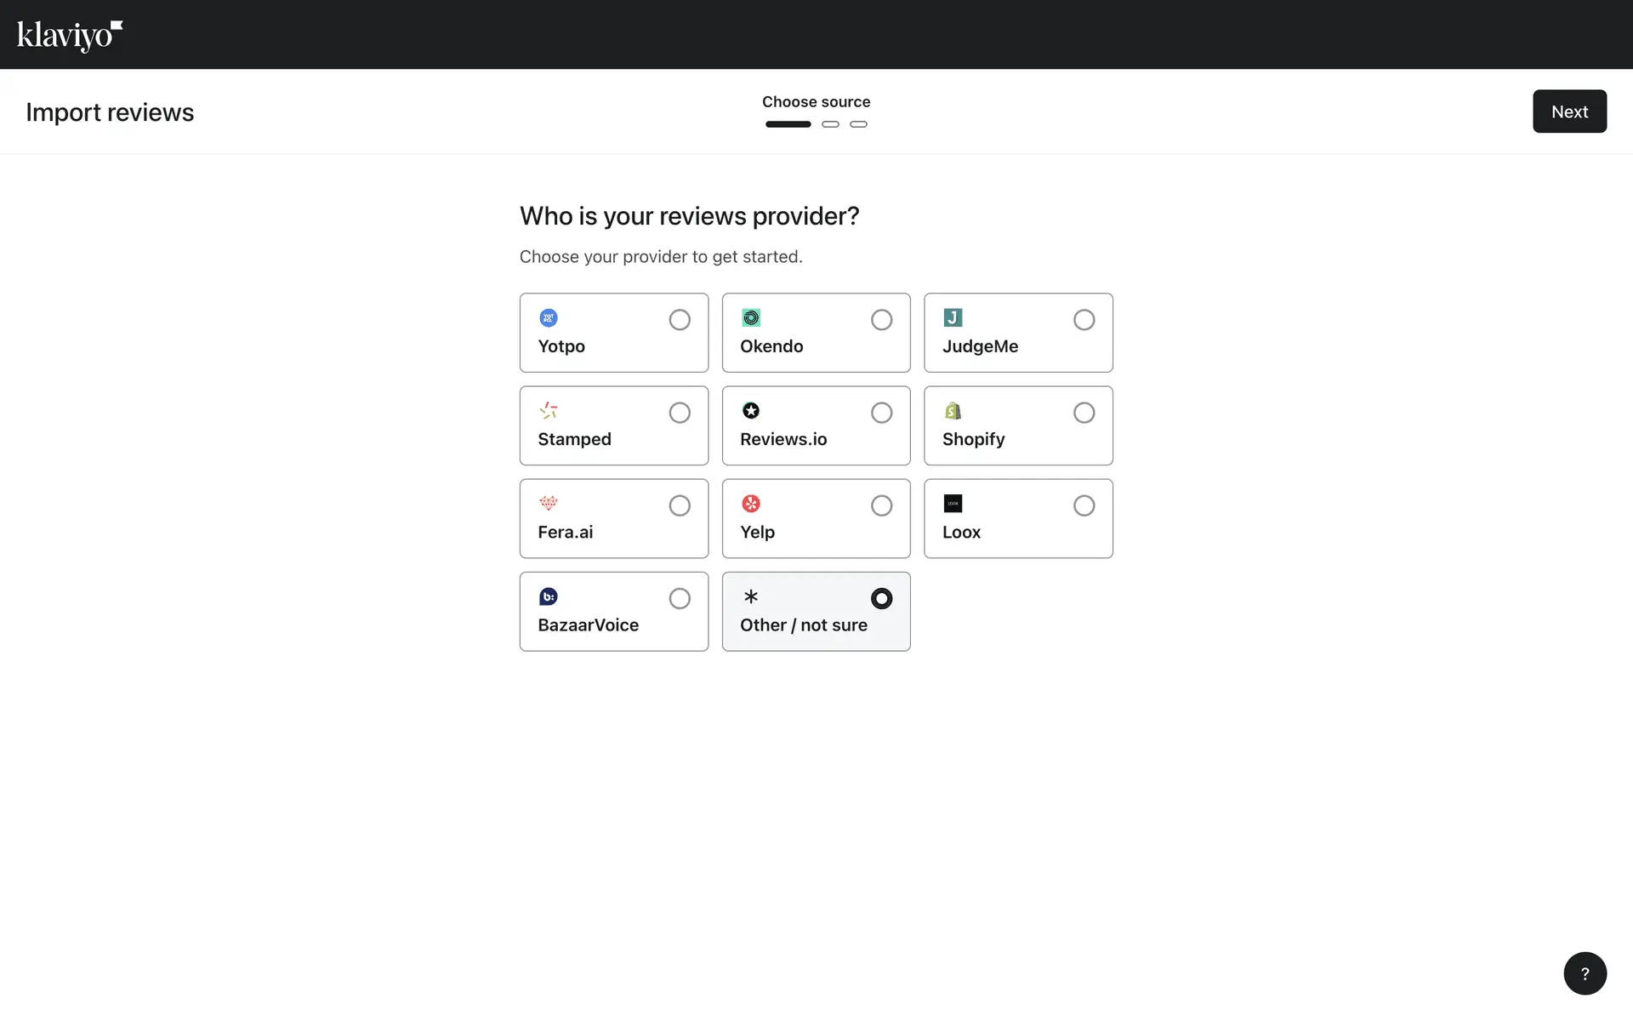Choose the Loox radio button
This screenshot has height=1021, width=1633.
(1084, 505)
